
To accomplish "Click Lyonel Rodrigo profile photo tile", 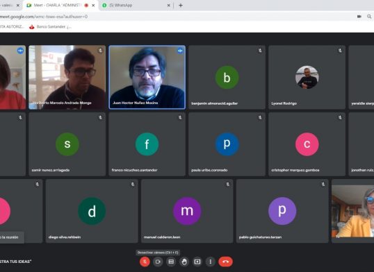I will point(307,77).
